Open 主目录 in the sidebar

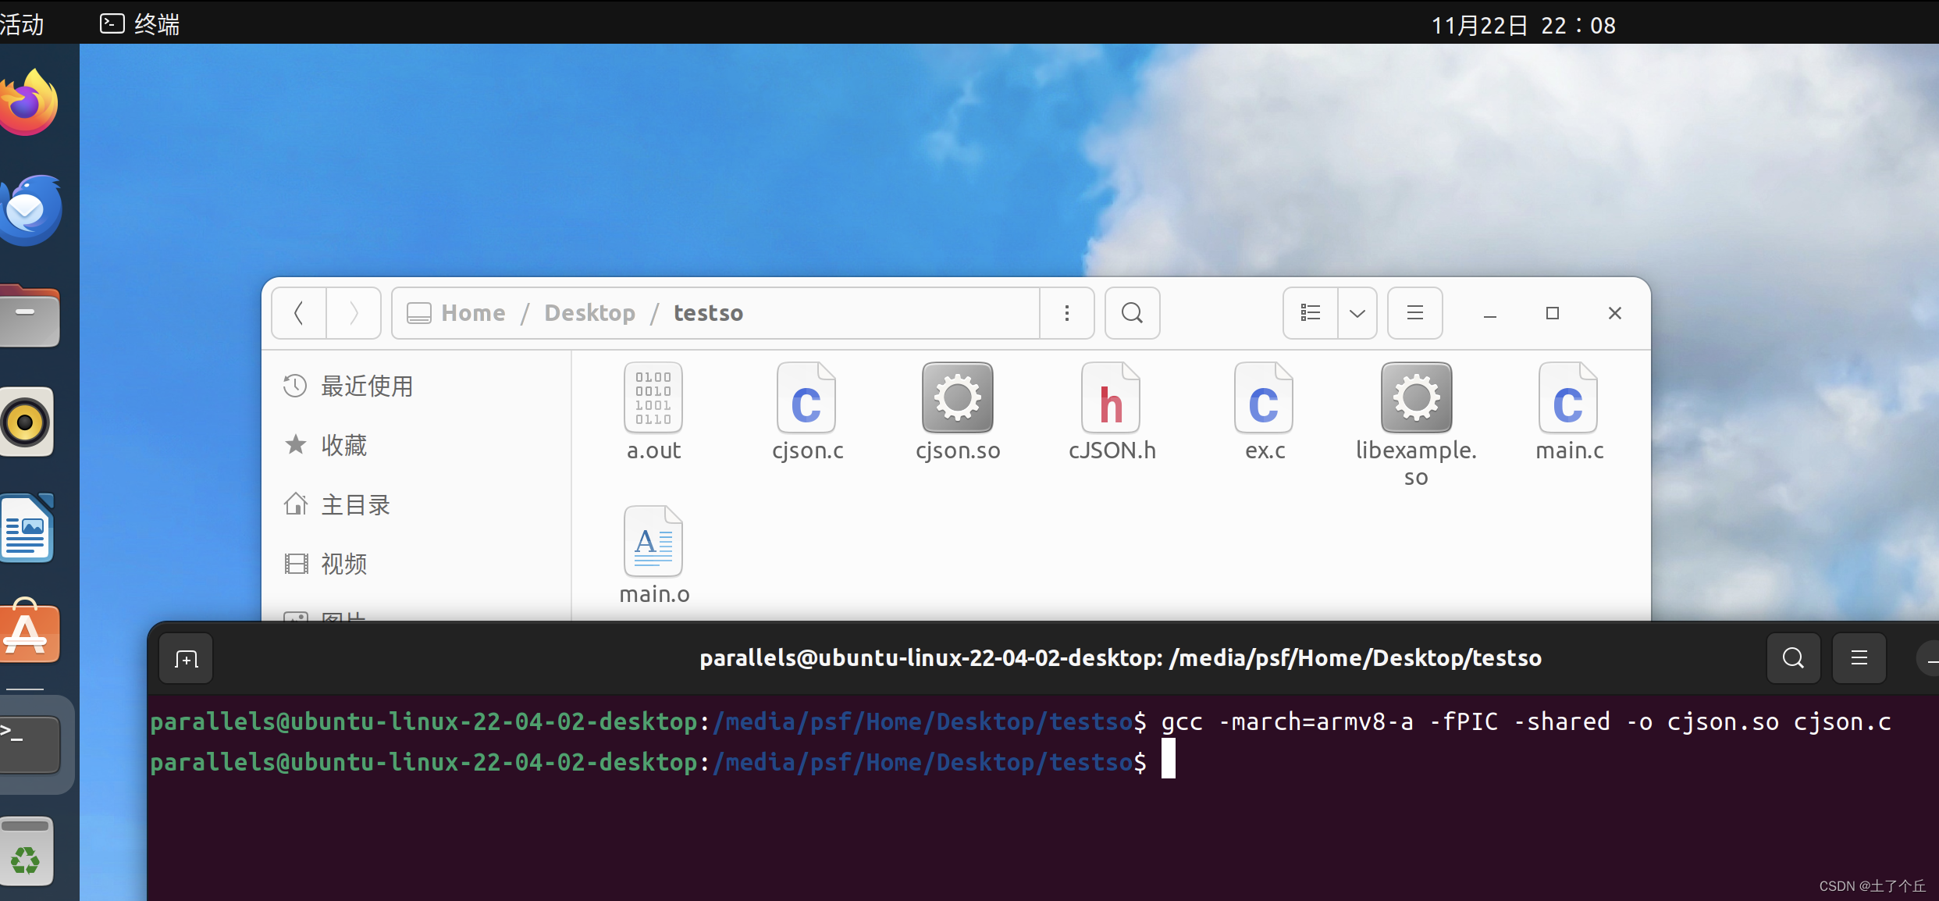pyautogui.click(x=417, y=504)
